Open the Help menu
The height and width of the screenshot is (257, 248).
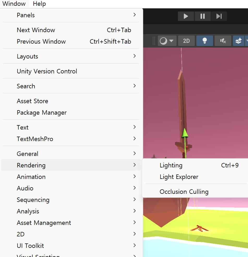click(39, 4)
